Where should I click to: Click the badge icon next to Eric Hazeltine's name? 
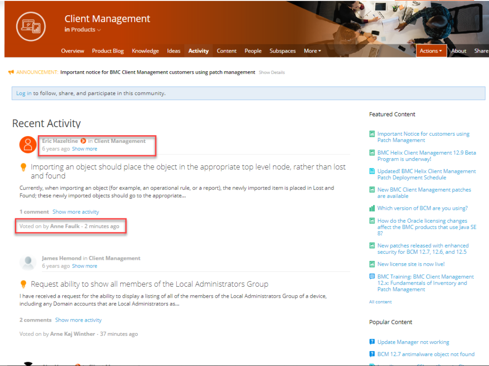83,141
